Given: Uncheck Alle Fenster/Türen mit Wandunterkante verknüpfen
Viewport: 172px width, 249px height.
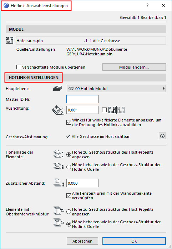Looking at the screenshot, I should pos(69,196).
